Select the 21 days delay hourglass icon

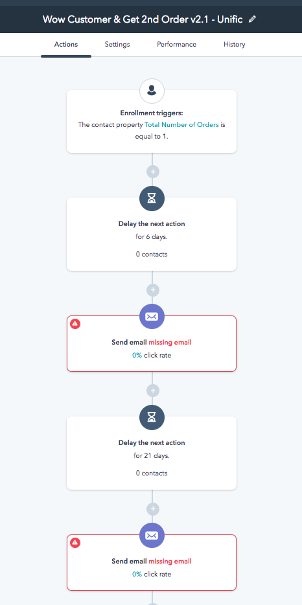152,418
